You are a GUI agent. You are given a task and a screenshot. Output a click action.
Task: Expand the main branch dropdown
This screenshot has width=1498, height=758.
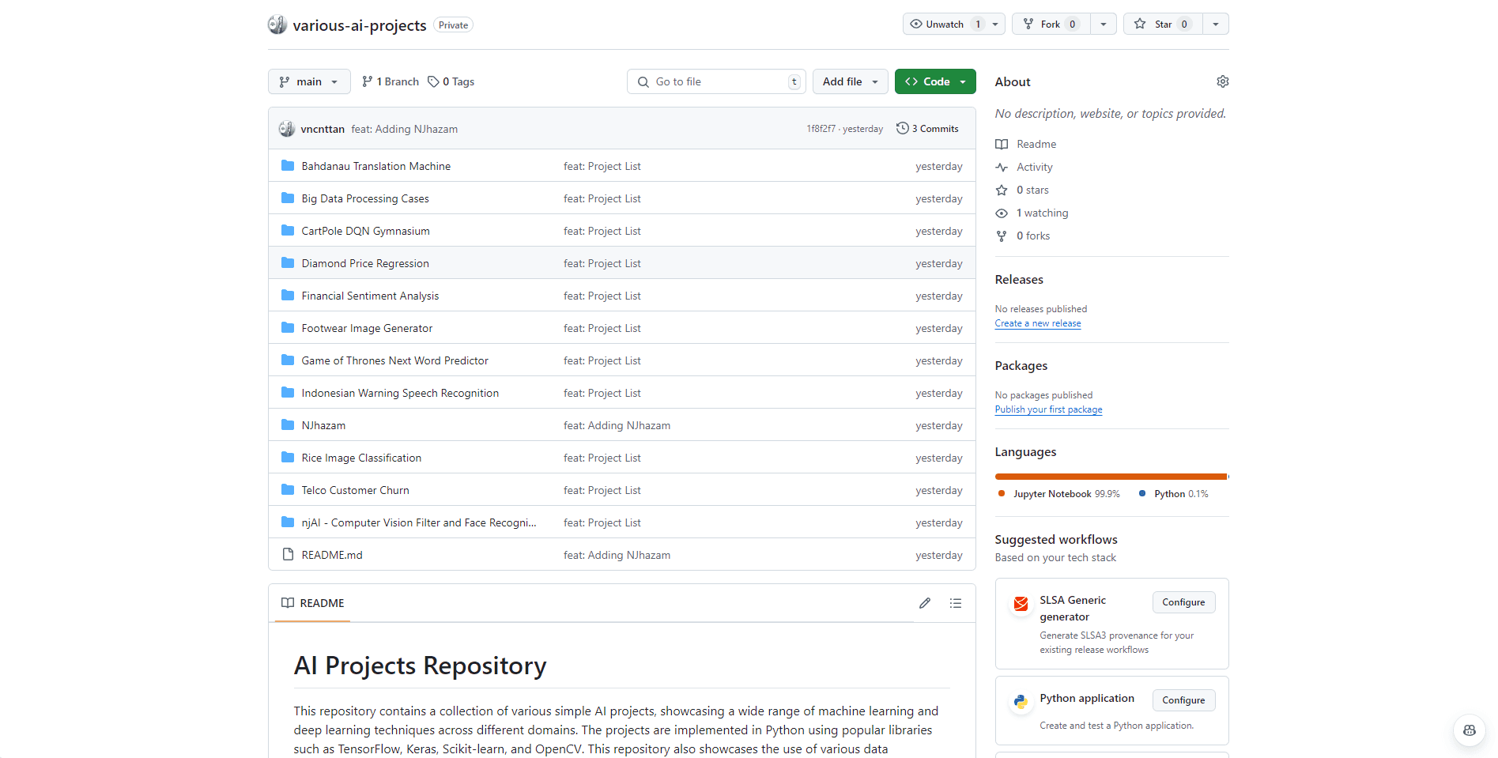[x=309, y=81]
